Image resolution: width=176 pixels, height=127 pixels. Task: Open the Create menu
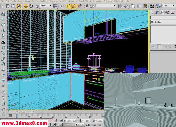pyautogui.click(x=35, y=1)
